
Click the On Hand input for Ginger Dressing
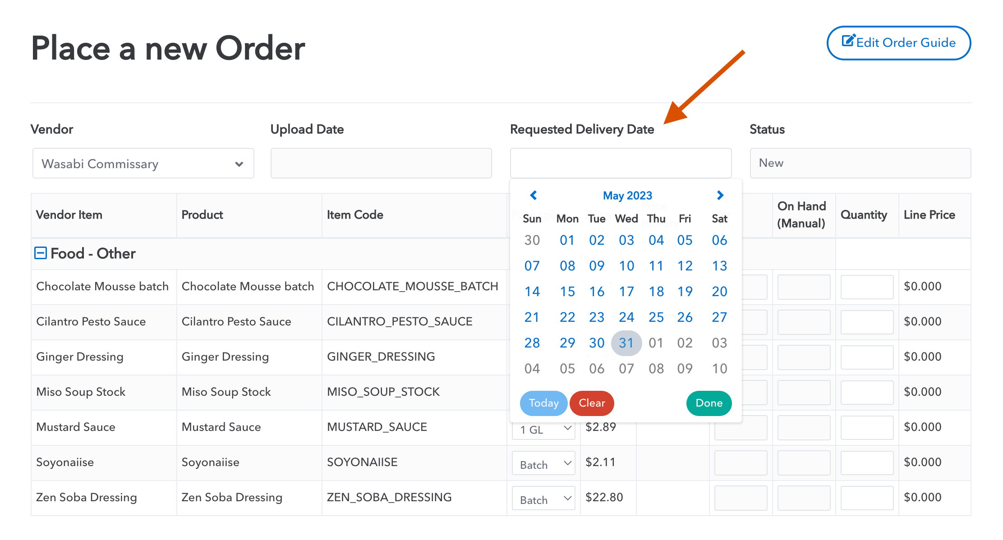click(x=804, y=357)
